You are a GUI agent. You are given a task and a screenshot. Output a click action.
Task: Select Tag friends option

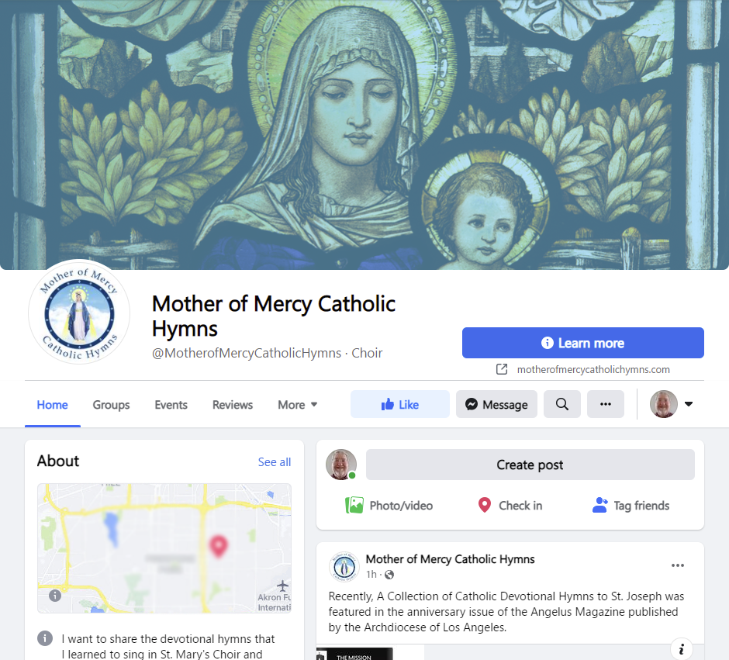(631, 505)
